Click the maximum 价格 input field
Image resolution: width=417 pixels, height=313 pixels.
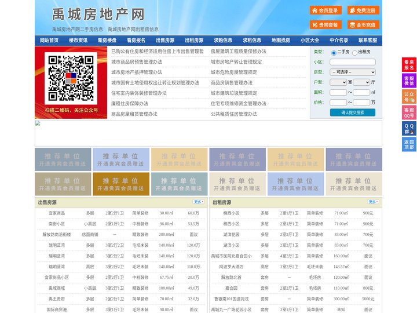(x=361, y=103)
